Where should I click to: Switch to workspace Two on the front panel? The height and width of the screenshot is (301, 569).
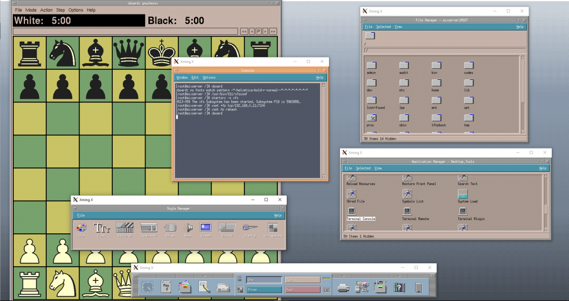click(x=303, y=279)
